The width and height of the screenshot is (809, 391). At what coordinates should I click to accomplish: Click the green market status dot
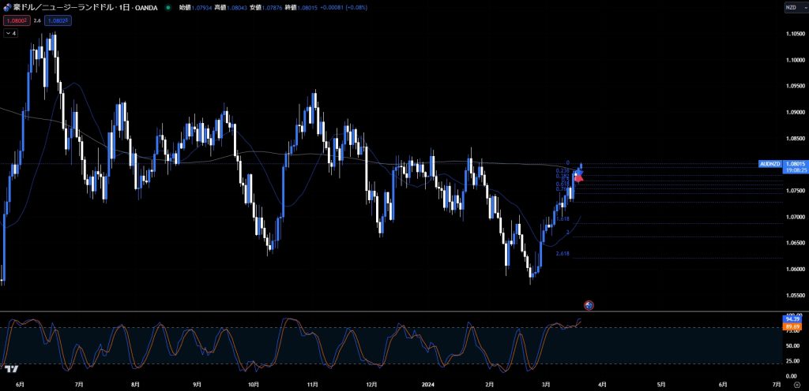(168, 7)
